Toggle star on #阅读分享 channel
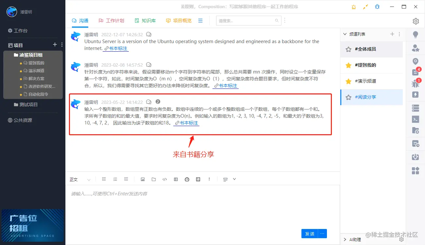Viewport: 425px width, 245px height. [x=348, y=97]
